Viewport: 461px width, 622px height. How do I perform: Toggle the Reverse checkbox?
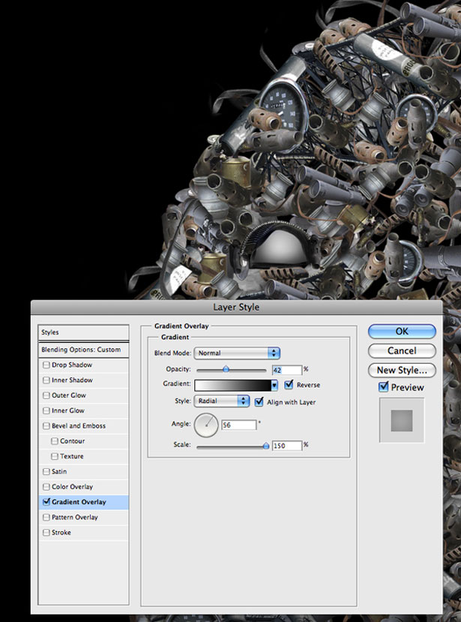[289, 384]
